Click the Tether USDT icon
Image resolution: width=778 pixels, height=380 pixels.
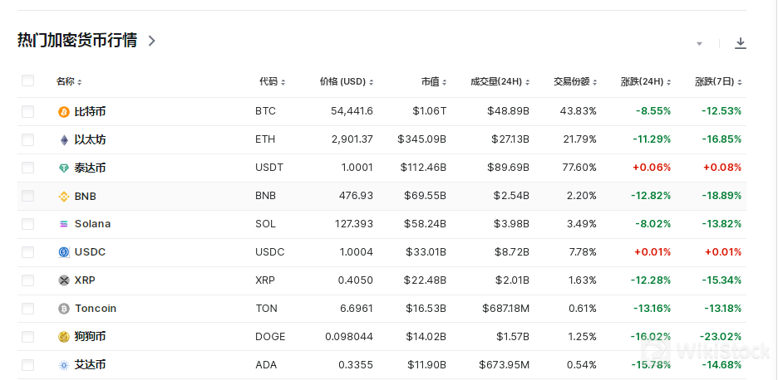64,168
